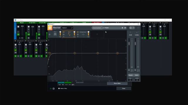
Task: Click the circle button on the Master channel
Action: tap(18, 27)
